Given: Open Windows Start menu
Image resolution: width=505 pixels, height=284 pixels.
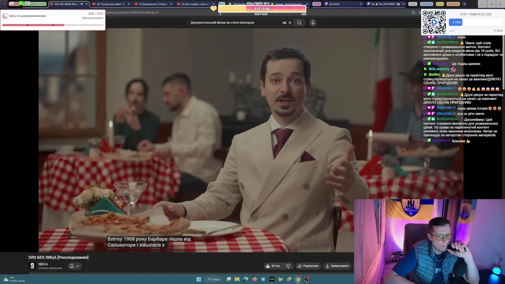Looking at the screenshot, I should pyautogui.click(x=199, y=279).
